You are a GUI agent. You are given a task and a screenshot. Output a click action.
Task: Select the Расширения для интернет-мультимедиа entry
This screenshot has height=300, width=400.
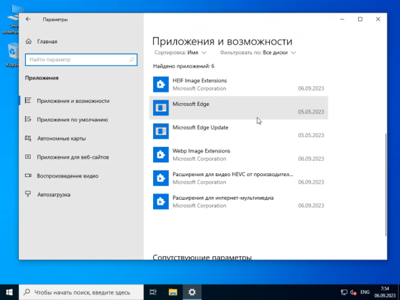click(x=239, y=201)
